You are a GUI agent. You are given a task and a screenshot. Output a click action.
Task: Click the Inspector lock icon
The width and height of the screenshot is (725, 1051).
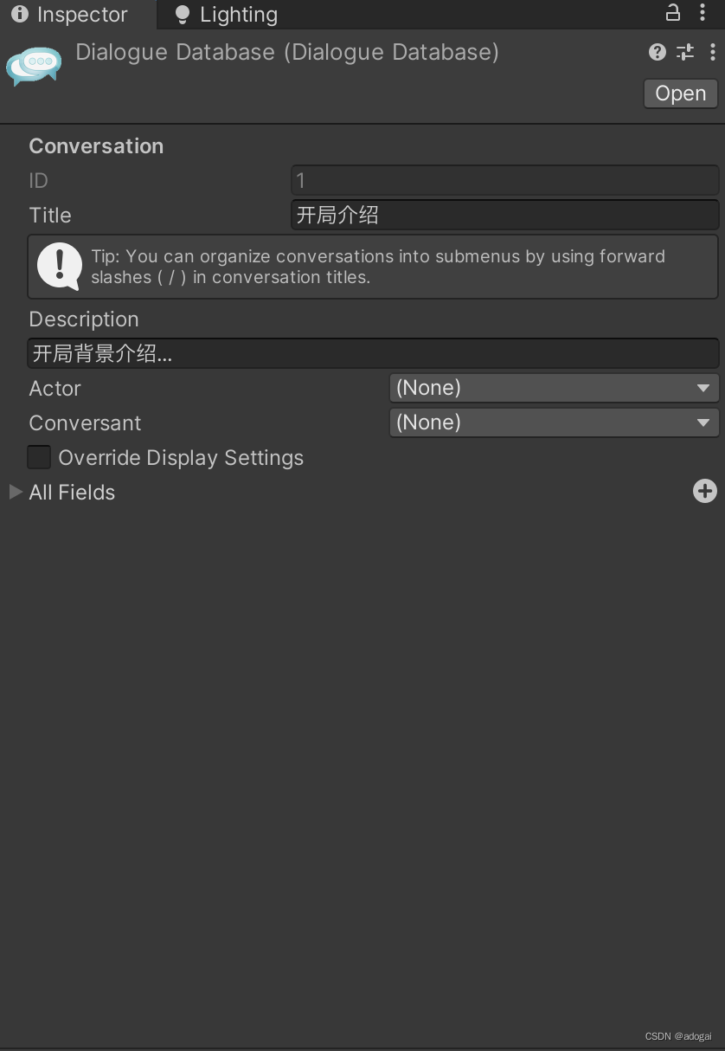[672, 14]
